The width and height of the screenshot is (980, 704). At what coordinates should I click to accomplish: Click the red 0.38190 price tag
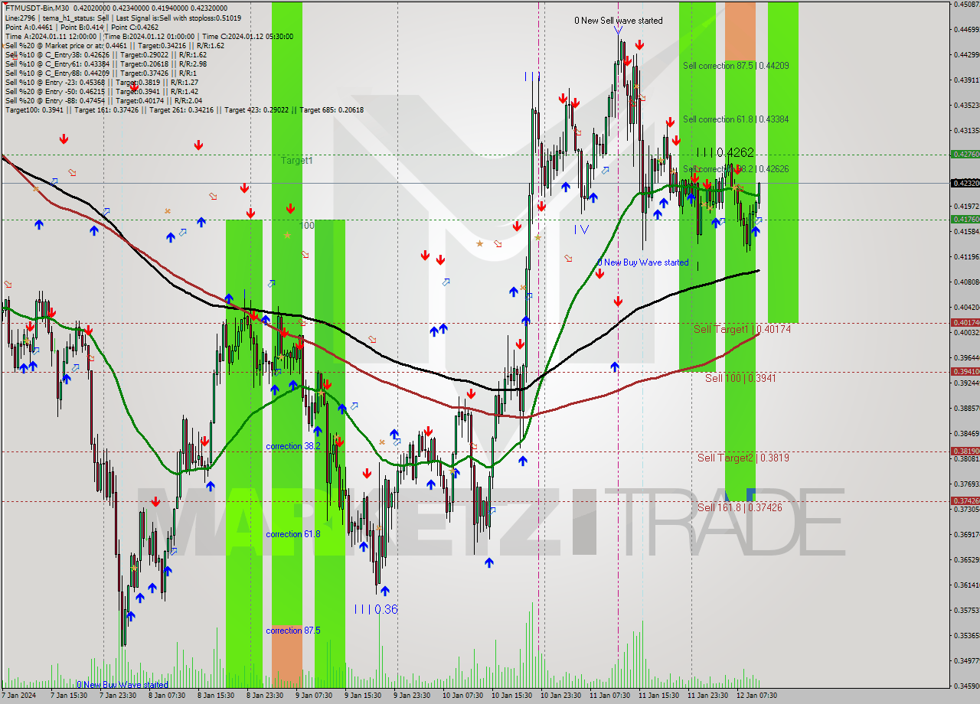(965, 451)
